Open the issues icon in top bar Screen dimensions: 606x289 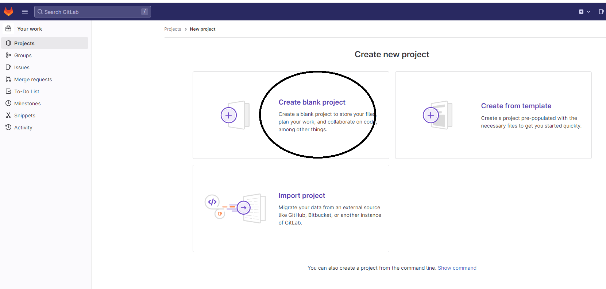click(601, 12)
